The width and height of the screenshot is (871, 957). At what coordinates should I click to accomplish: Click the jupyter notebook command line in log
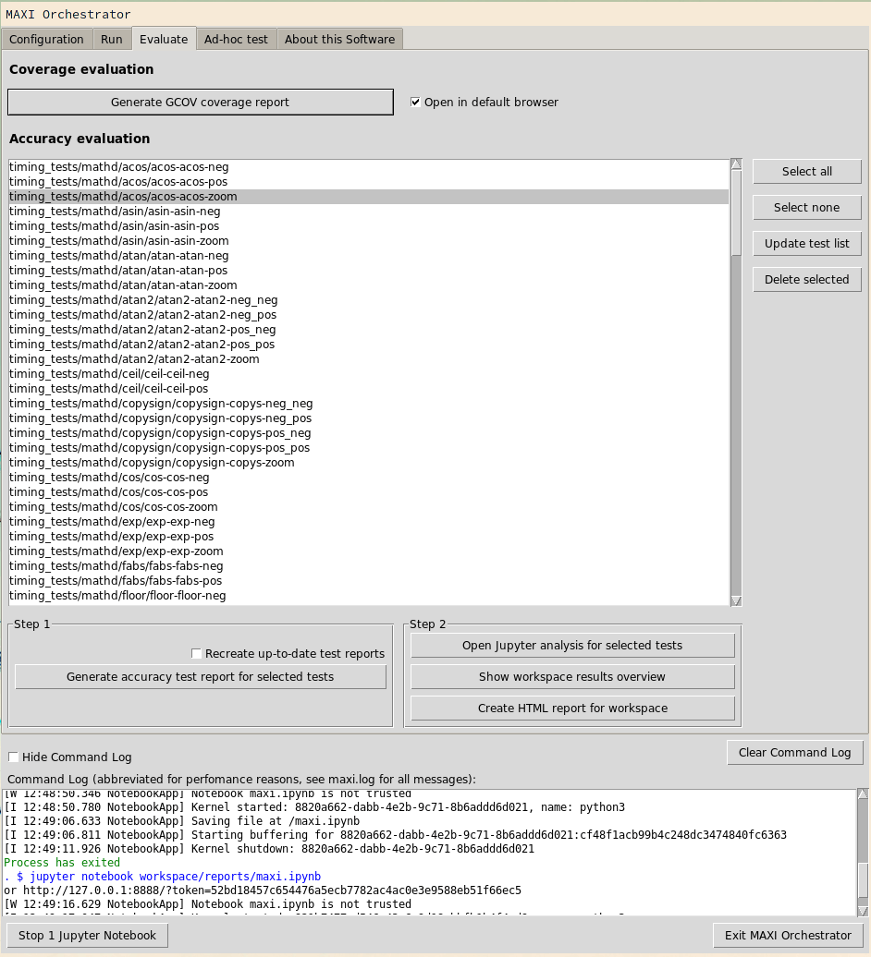(163, 877)
